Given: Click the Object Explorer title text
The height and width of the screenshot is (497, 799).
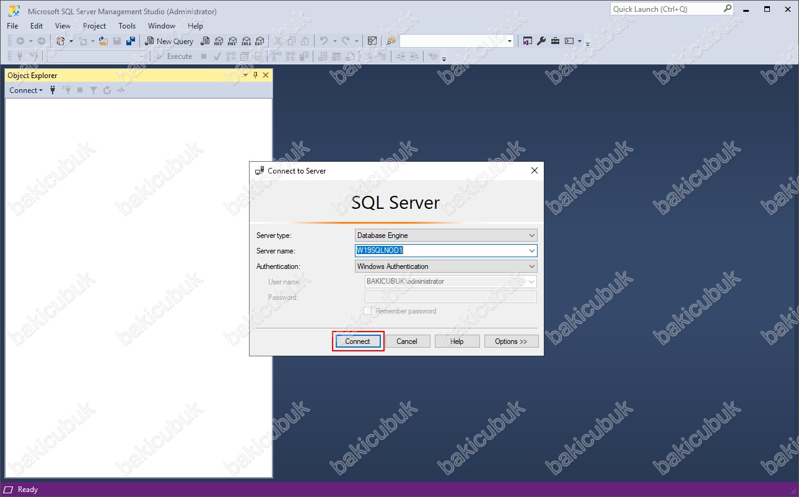Looking at the screenshot, I should [32, 75].
